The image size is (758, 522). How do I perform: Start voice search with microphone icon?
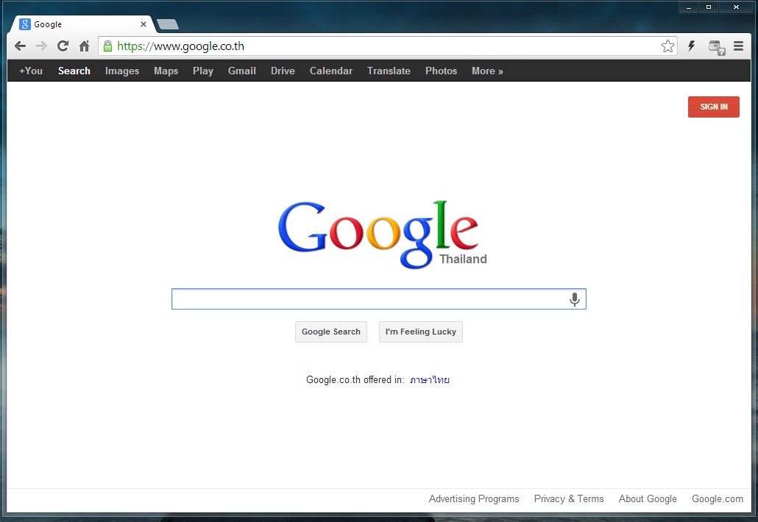(x=575, y=299)
